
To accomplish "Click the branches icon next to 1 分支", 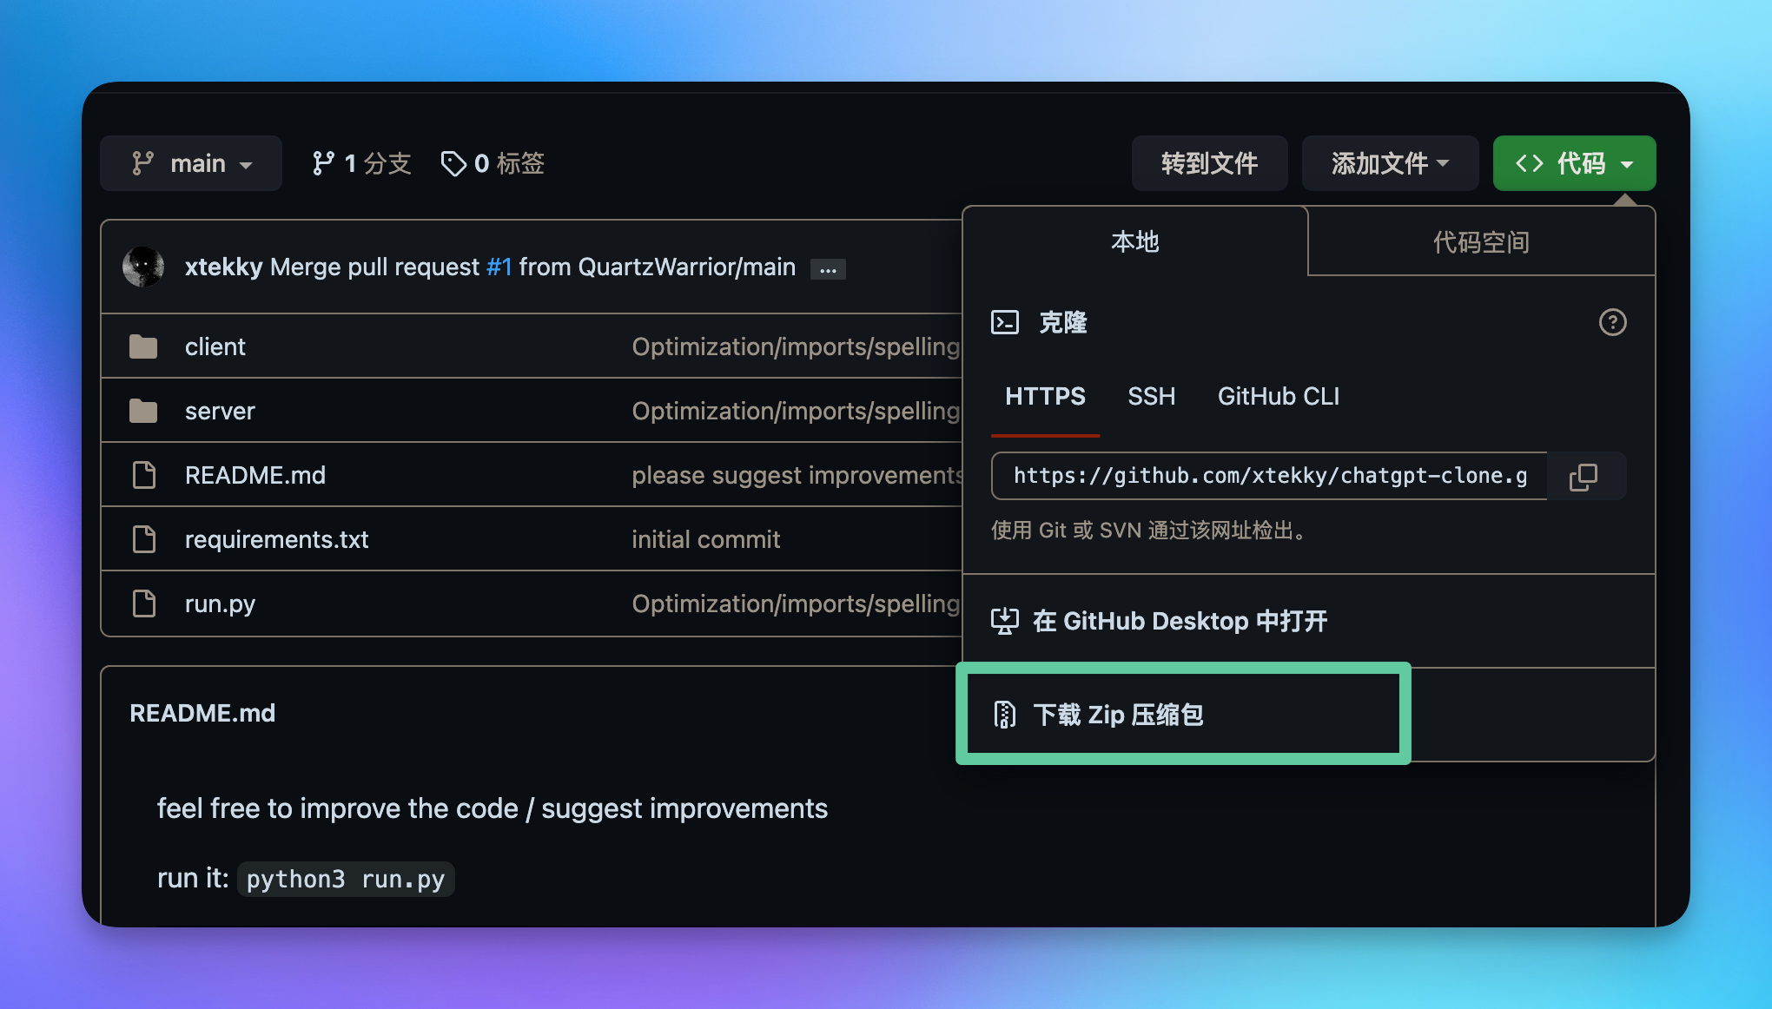I will coord(323,163).
